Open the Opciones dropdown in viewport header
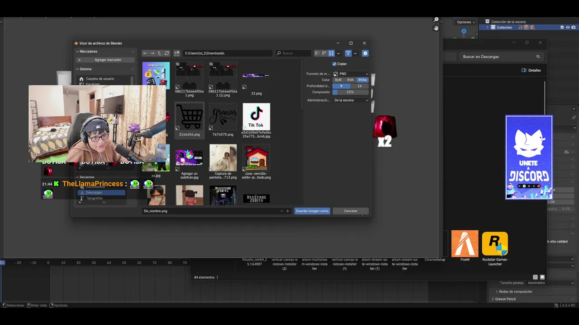 [466, 22]
